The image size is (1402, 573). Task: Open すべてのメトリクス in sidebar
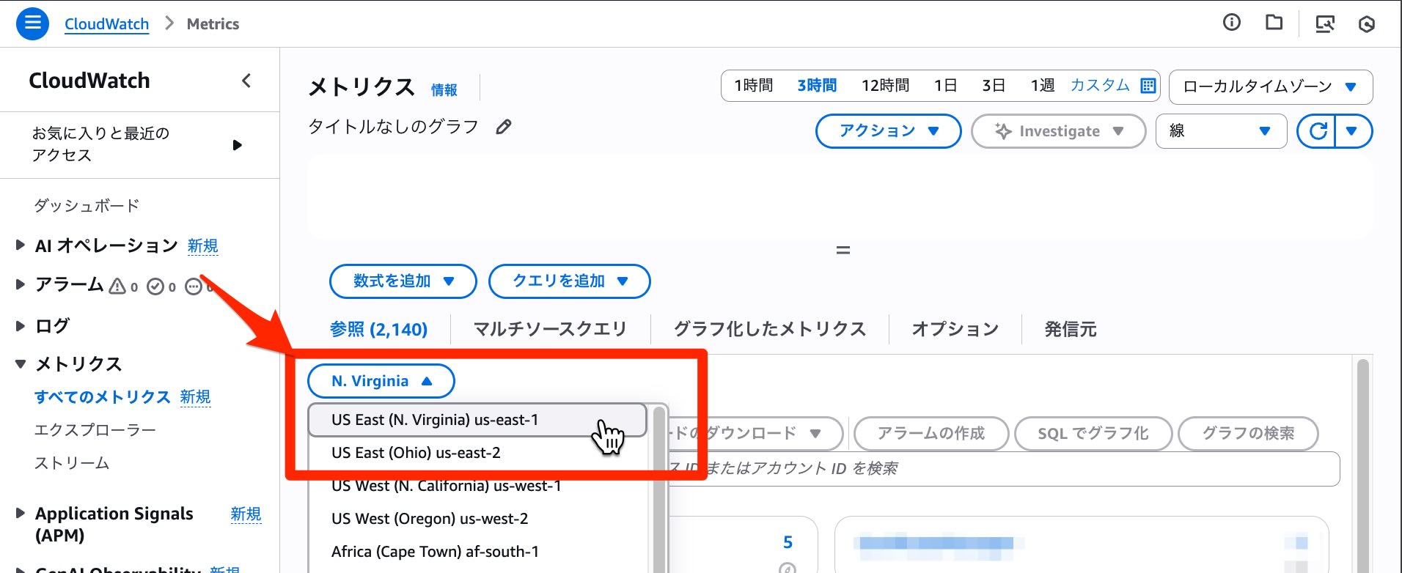pos(102,396)
